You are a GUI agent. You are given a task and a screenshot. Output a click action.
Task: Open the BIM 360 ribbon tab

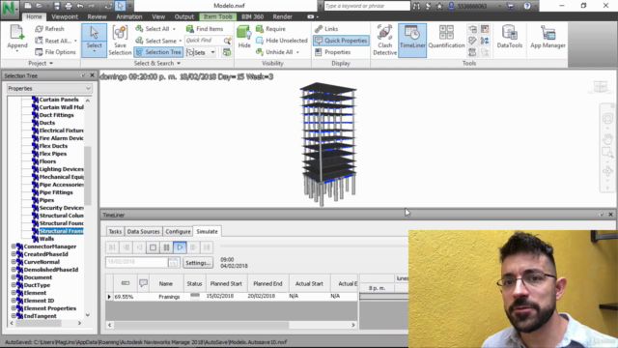coord(253,16)
